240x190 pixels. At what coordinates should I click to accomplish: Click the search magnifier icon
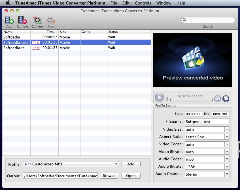(184, 20)
